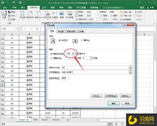Select the 纵向 portrait radio button
The height and width of the screenshot is (126, 157).
(x=60, y=40)
